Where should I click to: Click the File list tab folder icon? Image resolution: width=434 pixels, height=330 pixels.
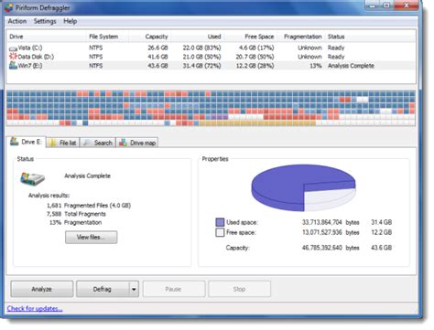click(x=52, y=143)
